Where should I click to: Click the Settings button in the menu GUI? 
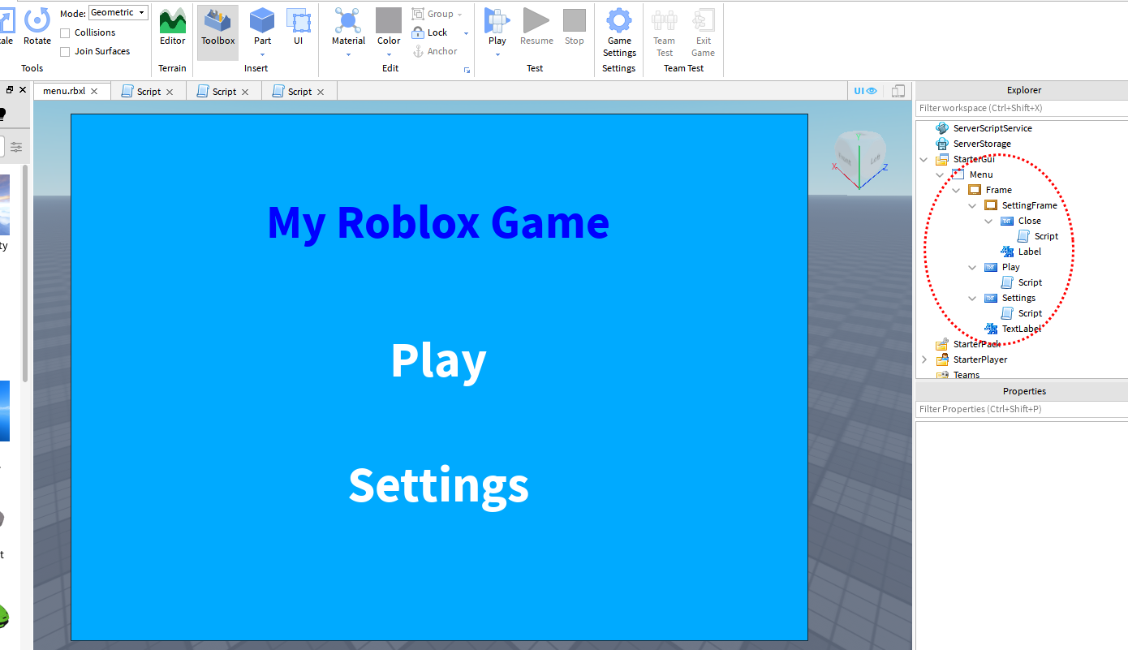[x=438, y=484]
